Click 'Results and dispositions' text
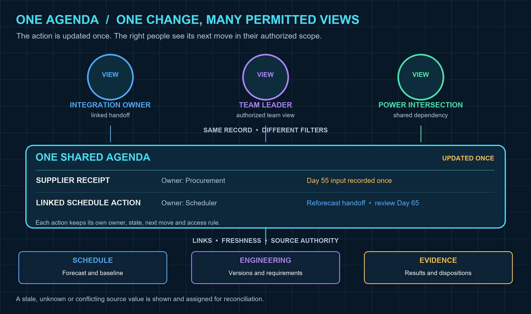Image resolution: width=531 pixels, height=314 pixels. pos(438,273)
